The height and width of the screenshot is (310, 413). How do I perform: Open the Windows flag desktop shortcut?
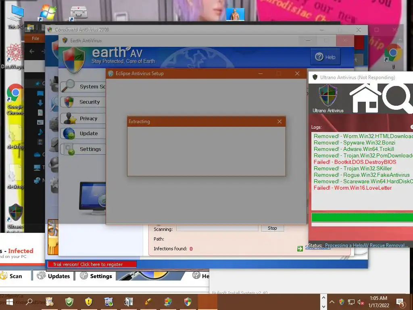click(47, 13)
